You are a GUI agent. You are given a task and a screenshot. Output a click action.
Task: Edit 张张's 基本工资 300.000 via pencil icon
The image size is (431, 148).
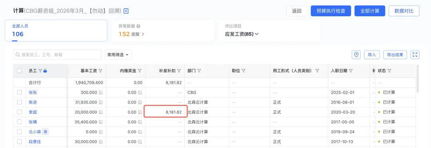pos(101,92)
